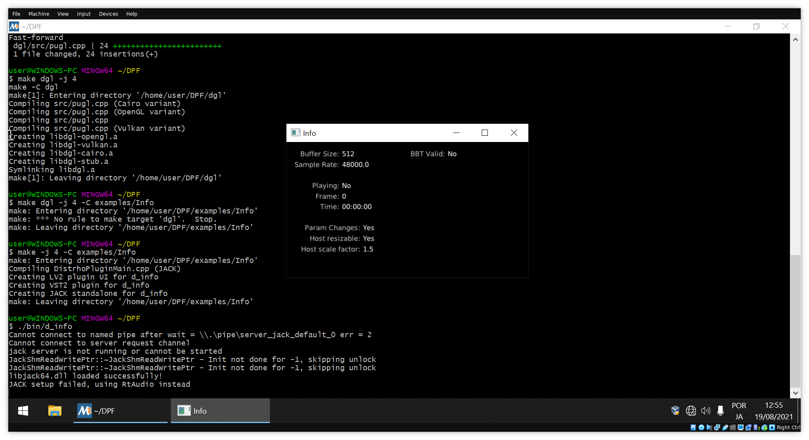The image size is (809, 440).
Task: Click the optical drive status icon
Action: pos(701,428)
